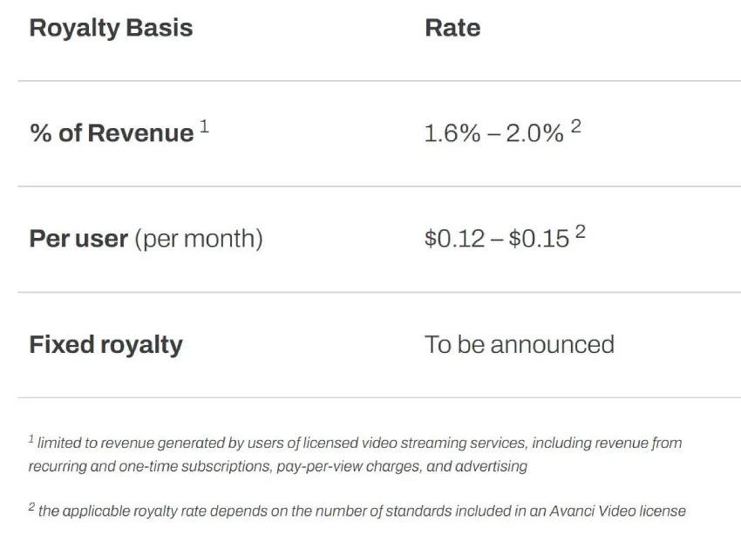Click the "(per month)" text
Viewport: 741px width, 535px height.
[199, 239]
